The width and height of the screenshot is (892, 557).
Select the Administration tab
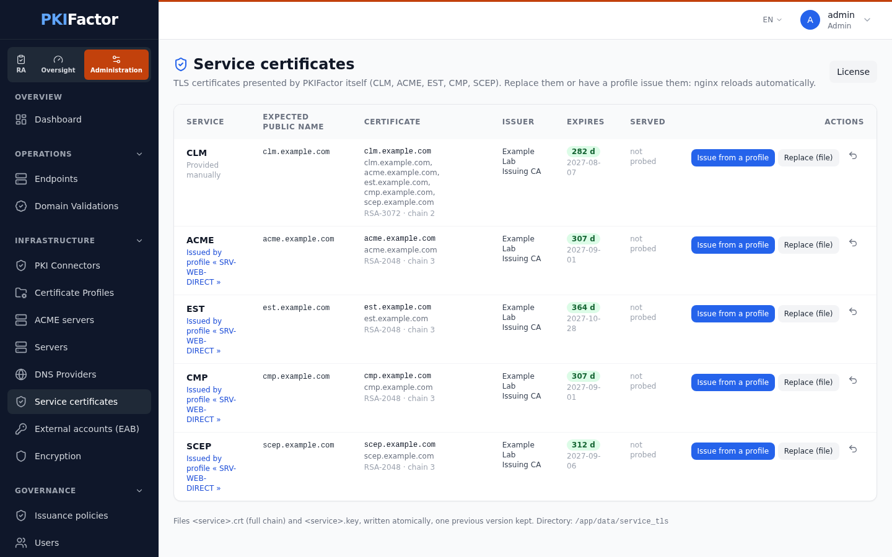(116, 64)
